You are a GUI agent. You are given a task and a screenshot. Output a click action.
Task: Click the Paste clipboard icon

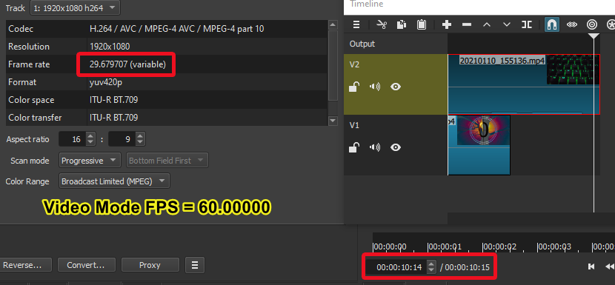pos(422,24)
